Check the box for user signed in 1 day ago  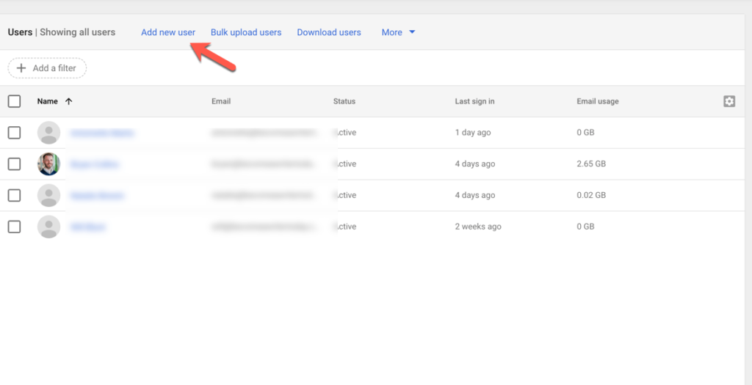14,133
